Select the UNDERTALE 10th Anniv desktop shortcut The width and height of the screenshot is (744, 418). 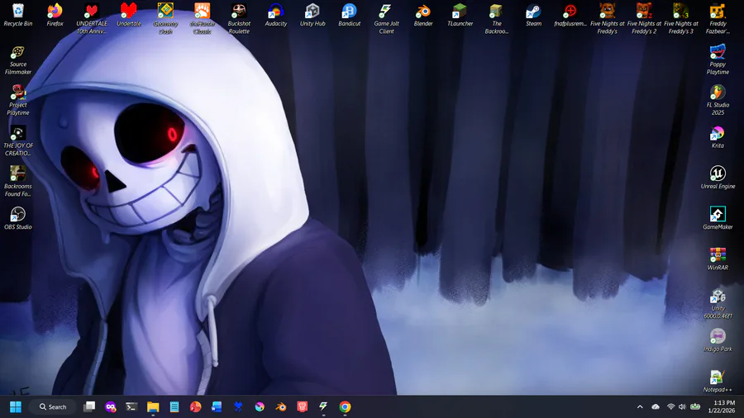92,18
